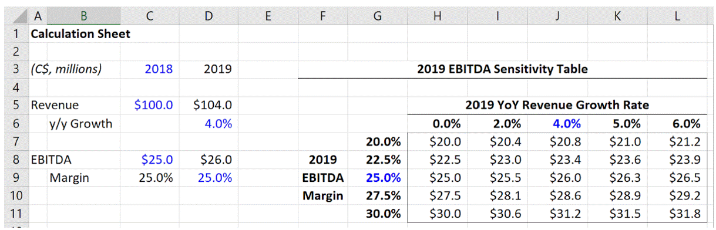Select column C header

tap(150, 16)
